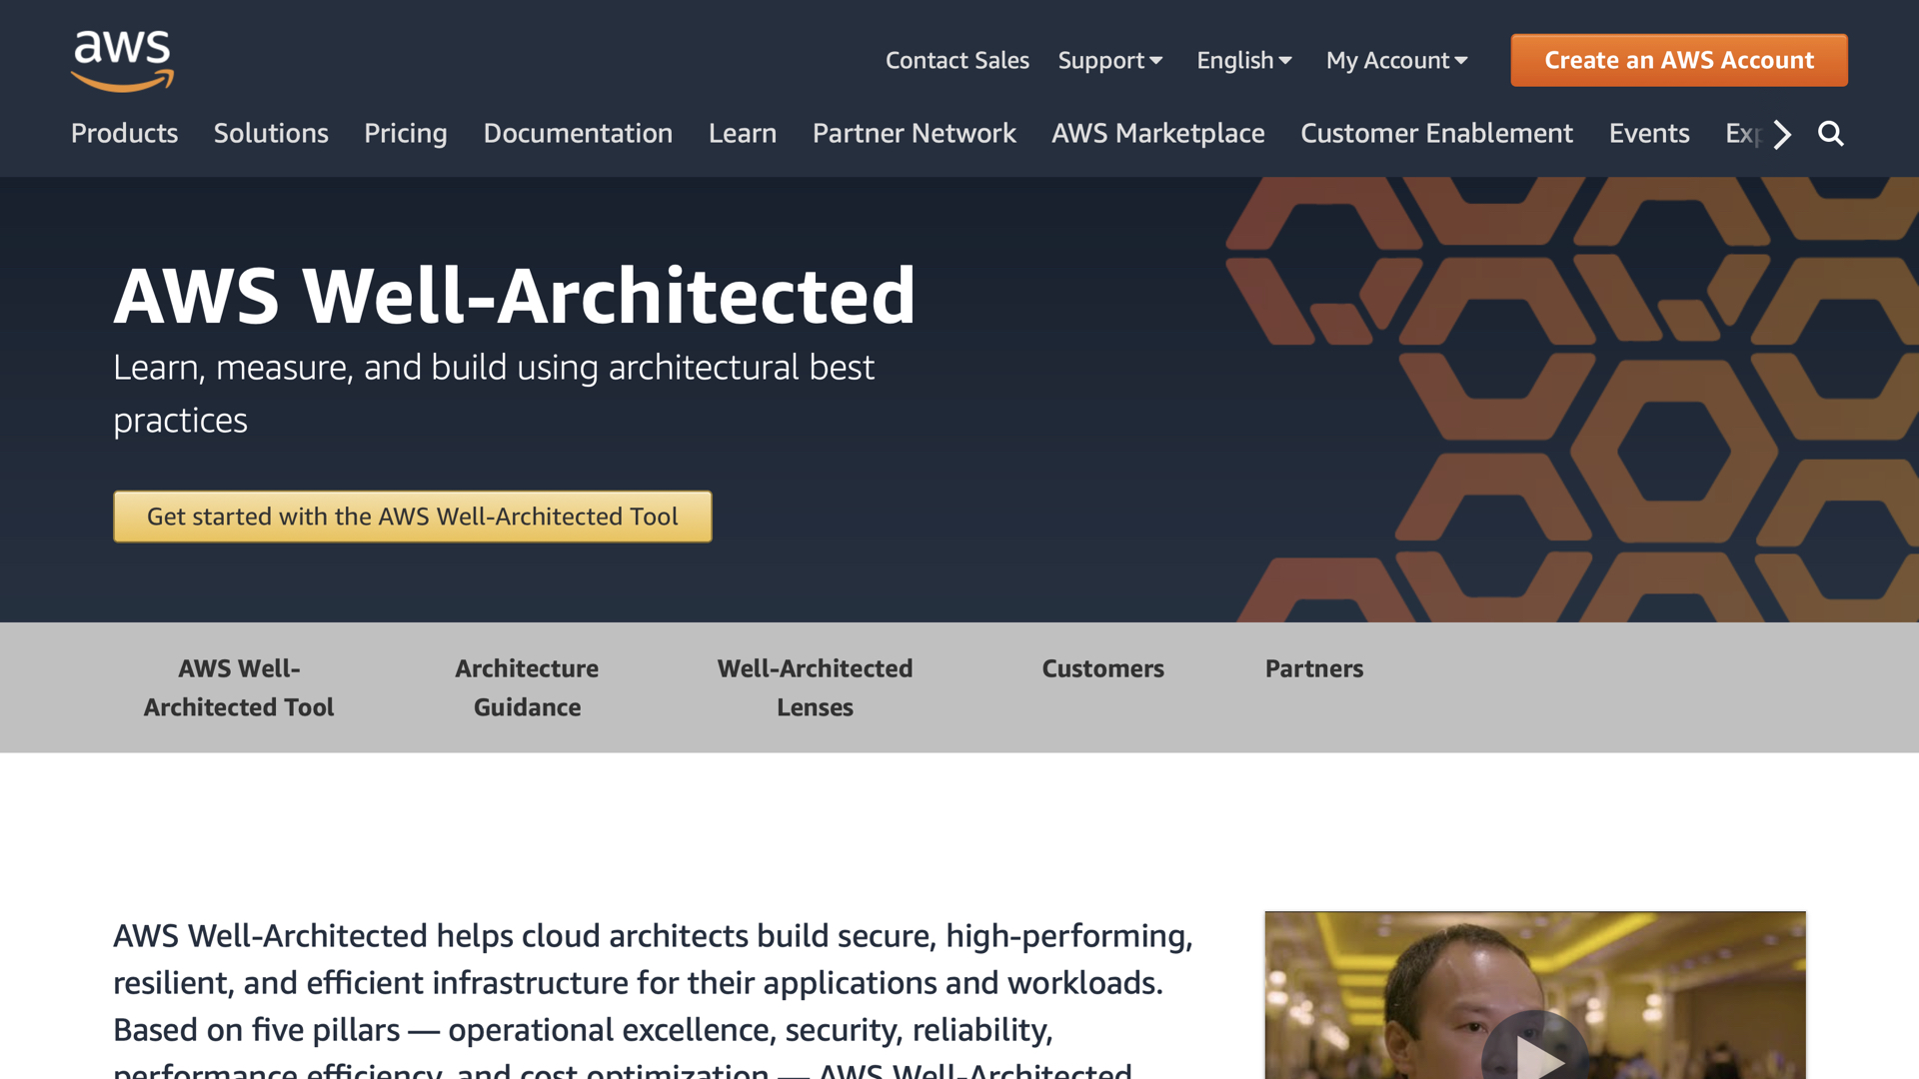Open Partner Network menu
Screen dimensions: 1919x1079
pyautogui.click(x=914, y=134)
